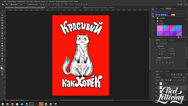The width and height of the screenshot is (188, 106).
Task: Toggle visibility of the fourth layer
Action: pyautogui.click(x=156, y=96)
